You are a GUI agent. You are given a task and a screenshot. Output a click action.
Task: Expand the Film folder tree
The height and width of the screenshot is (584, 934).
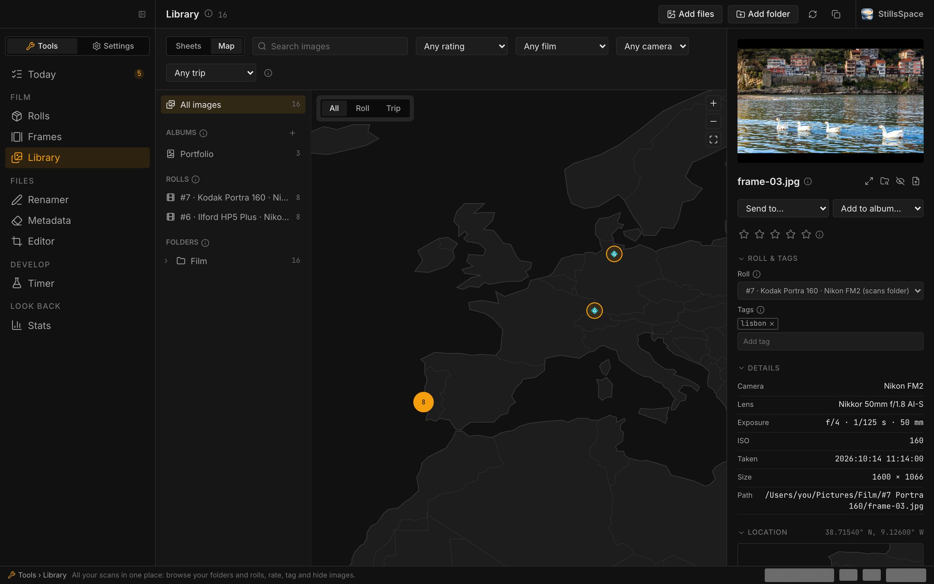(166, 261)
